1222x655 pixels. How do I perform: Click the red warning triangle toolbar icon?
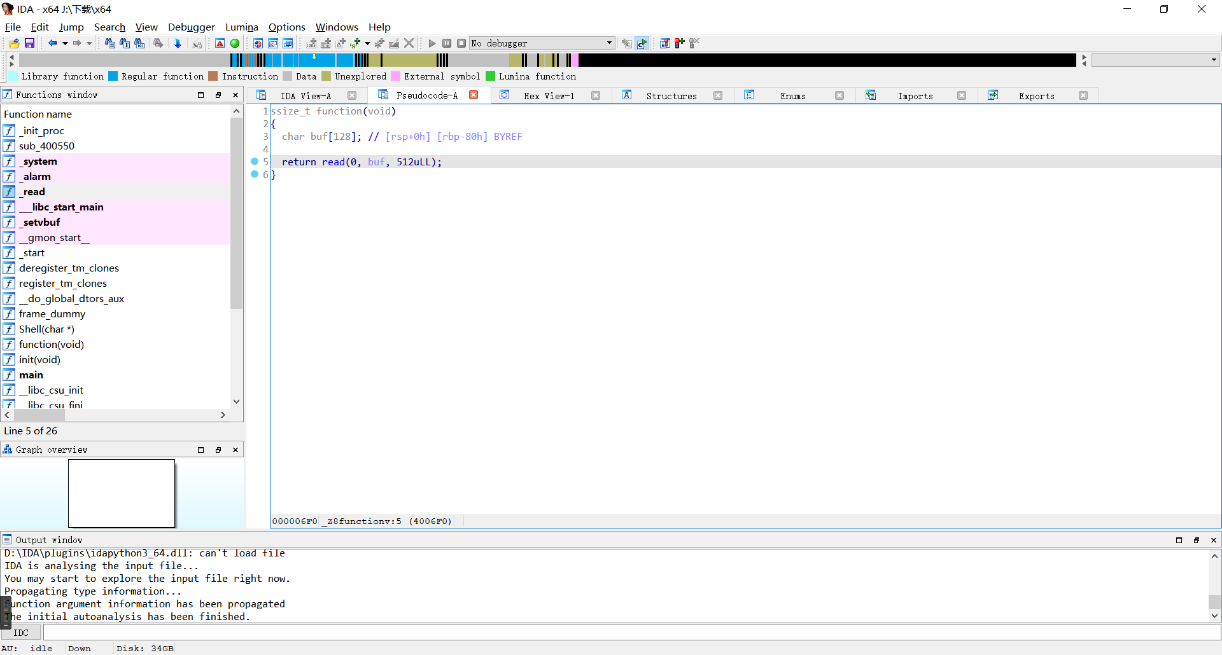(x=220, y=43)
